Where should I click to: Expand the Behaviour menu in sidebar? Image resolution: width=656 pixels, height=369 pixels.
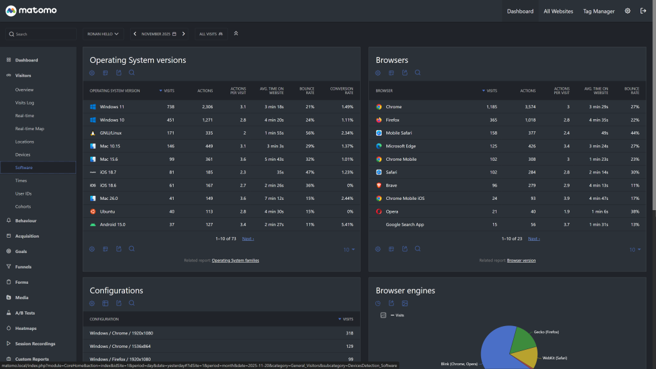pyautogui.click(x=26, y=220)
